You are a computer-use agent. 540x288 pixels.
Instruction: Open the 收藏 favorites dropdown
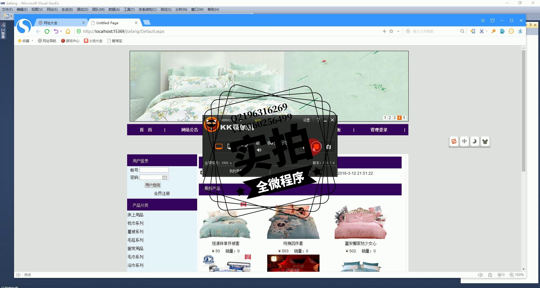tap(25, 41)
